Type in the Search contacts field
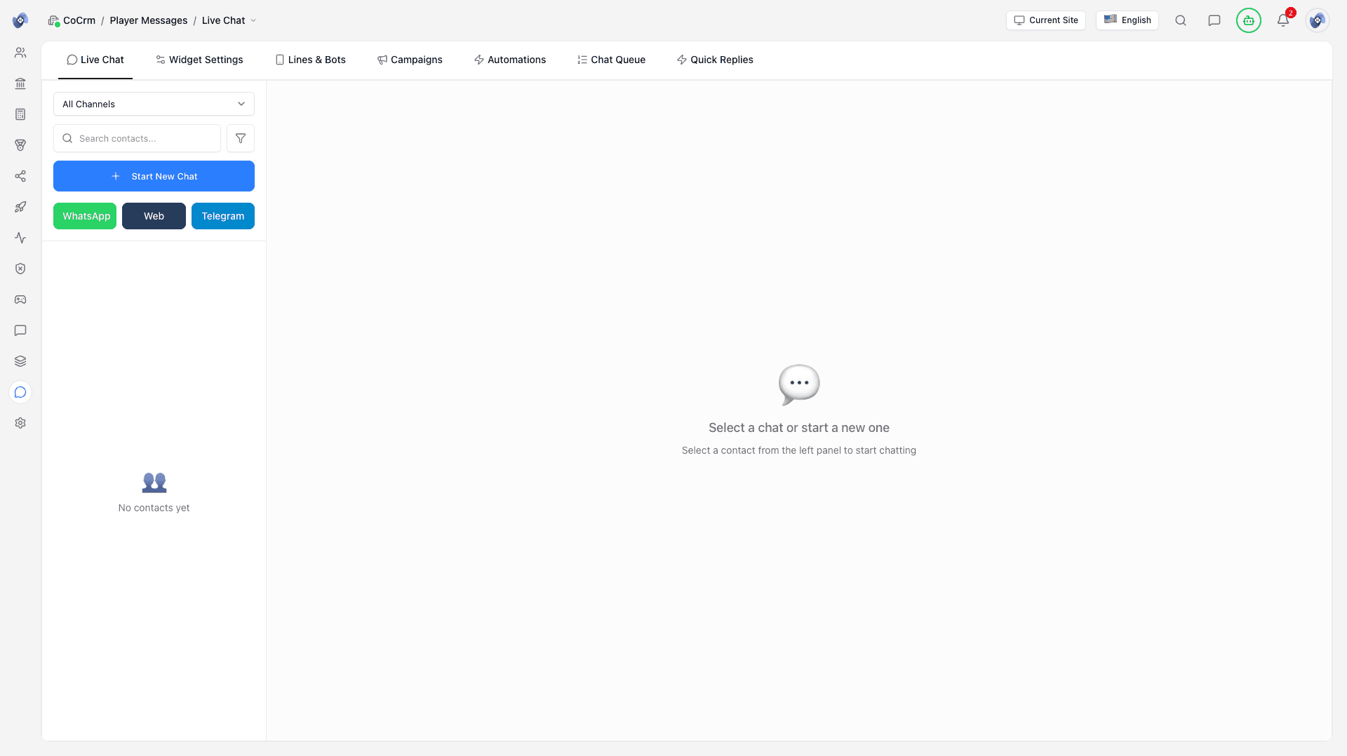Screen dimensions: 1347x756 coord(137,138)
